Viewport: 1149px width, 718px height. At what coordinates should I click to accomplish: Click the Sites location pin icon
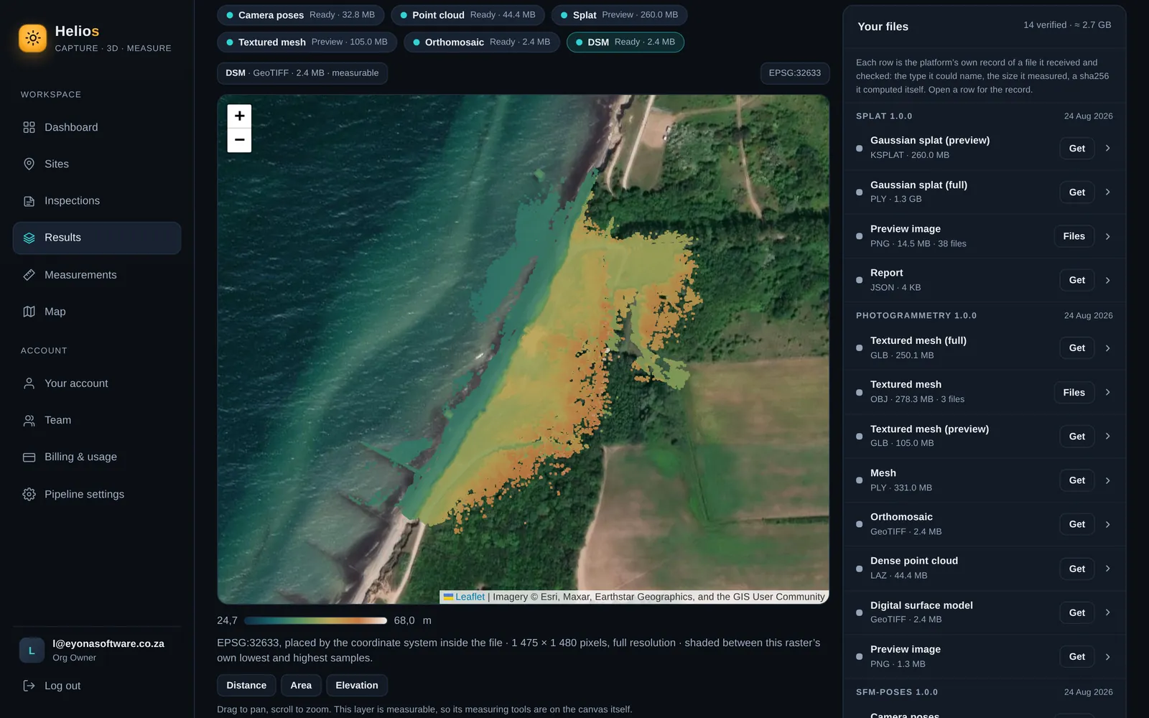[x=29, y=164]
